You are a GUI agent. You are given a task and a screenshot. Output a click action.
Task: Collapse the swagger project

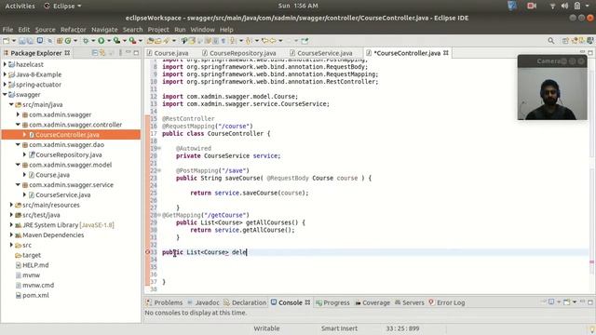coord(5,95)
